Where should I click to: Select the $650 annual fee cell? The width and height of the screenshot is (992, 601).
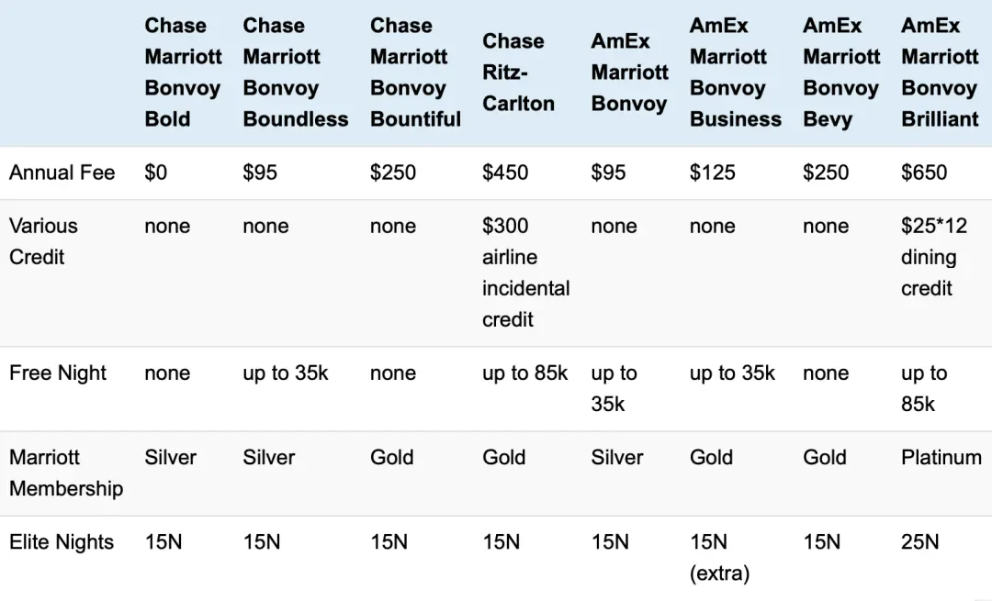[x=924, y=173]
